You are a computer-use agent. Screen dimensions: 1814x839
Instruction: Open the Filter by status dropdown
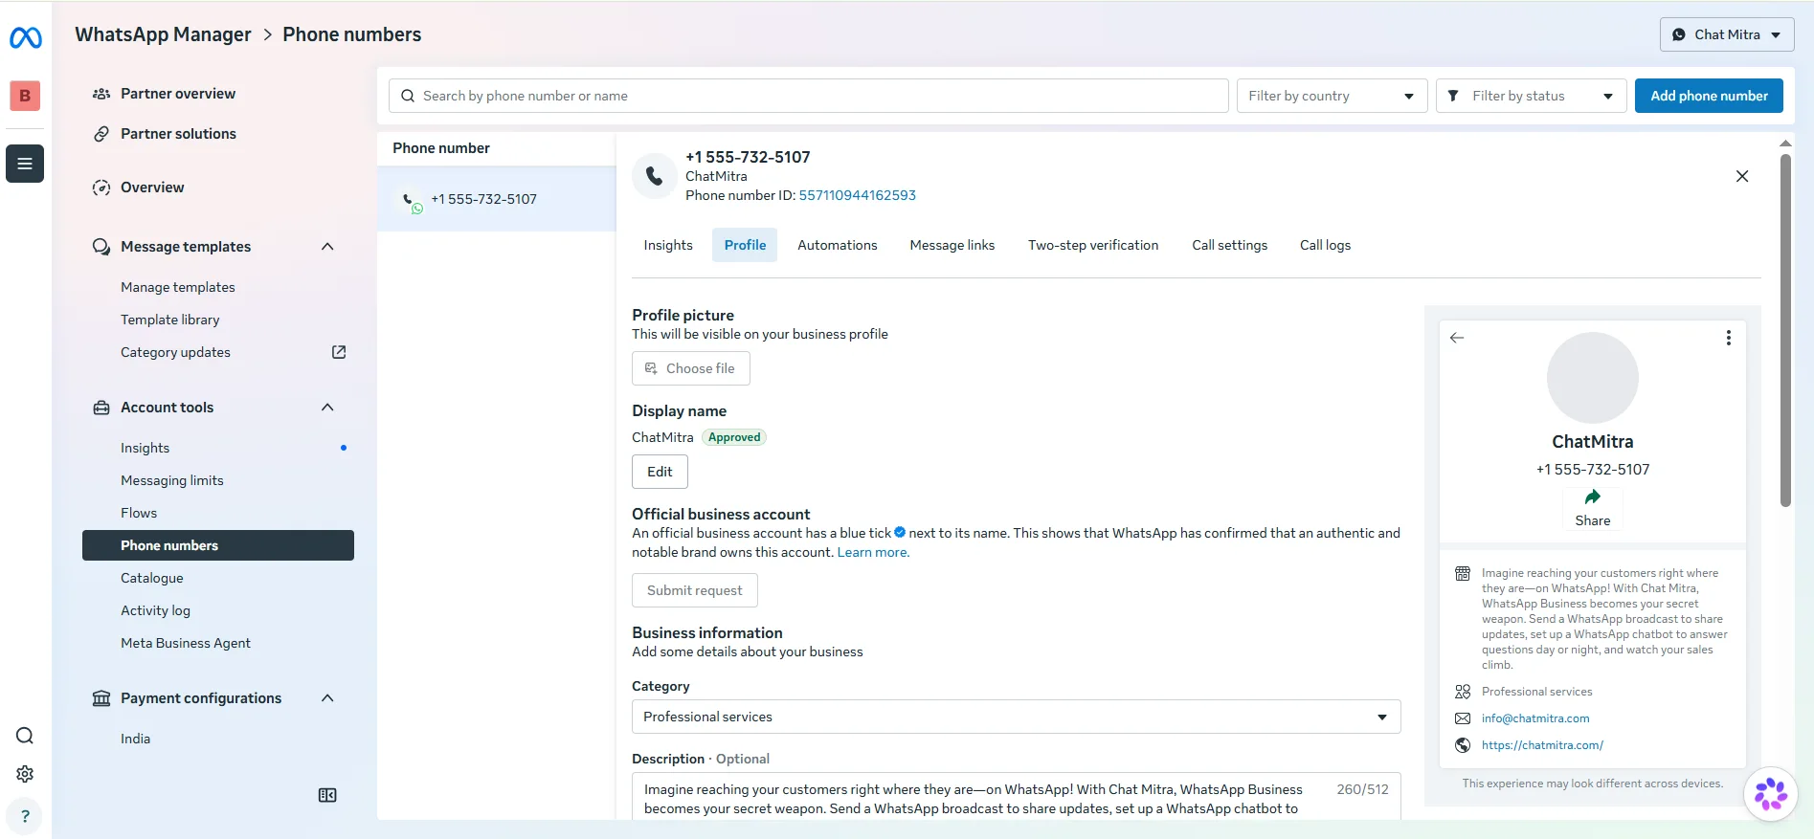point(1531,96)
